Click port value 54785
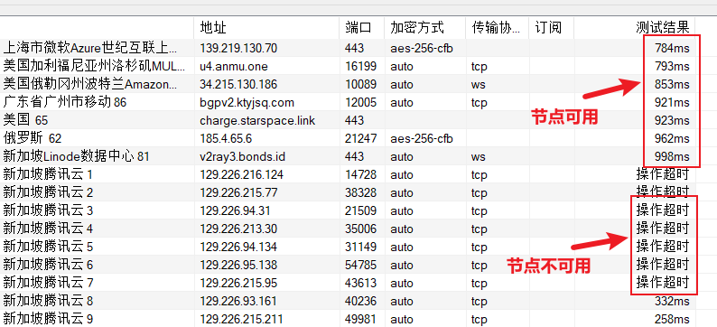 [x=361, y=266]
